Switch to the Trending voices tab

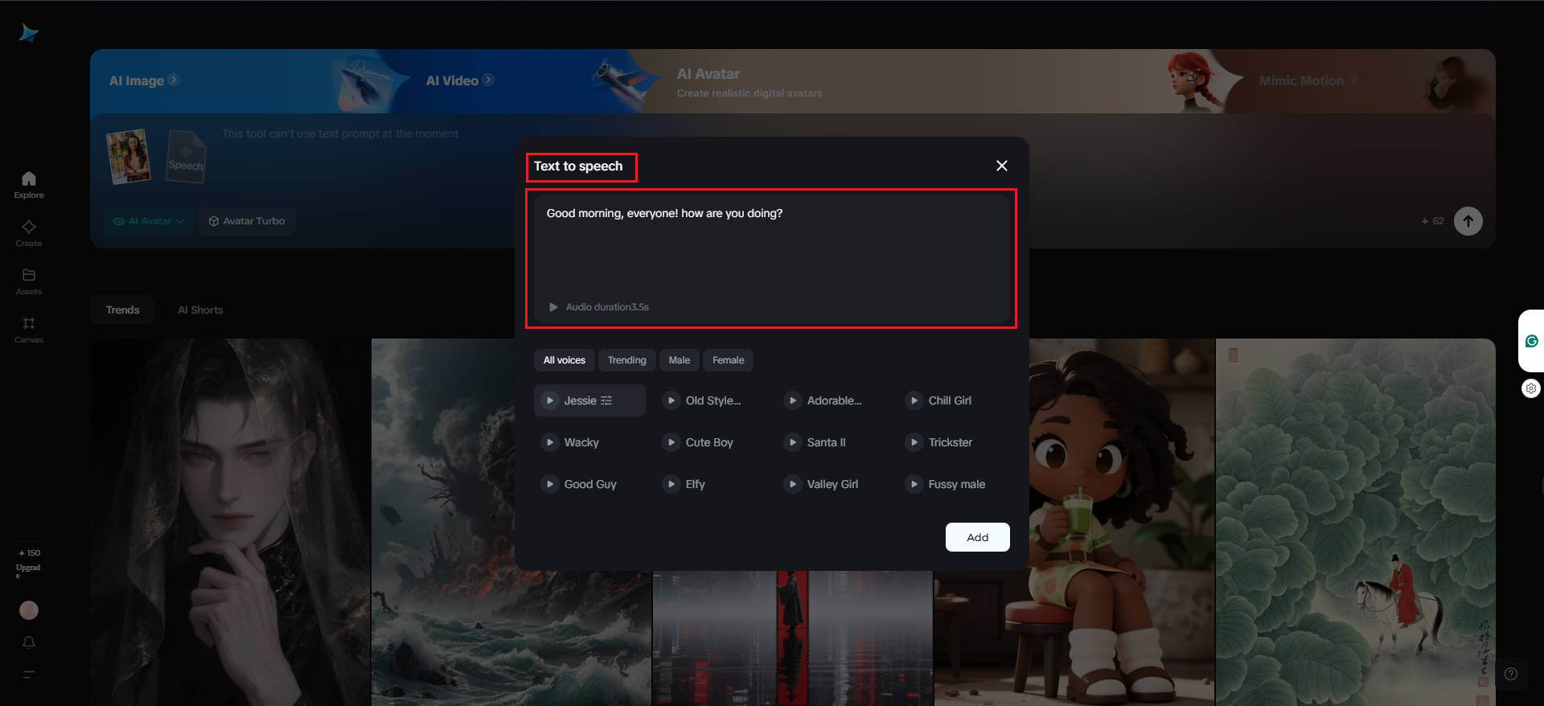pyautogui.click(x=627, y=360)
